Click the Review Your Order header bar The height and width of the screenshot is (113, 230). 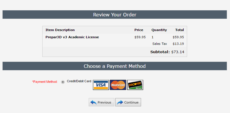pyautogui.click(x=115, y=15)
